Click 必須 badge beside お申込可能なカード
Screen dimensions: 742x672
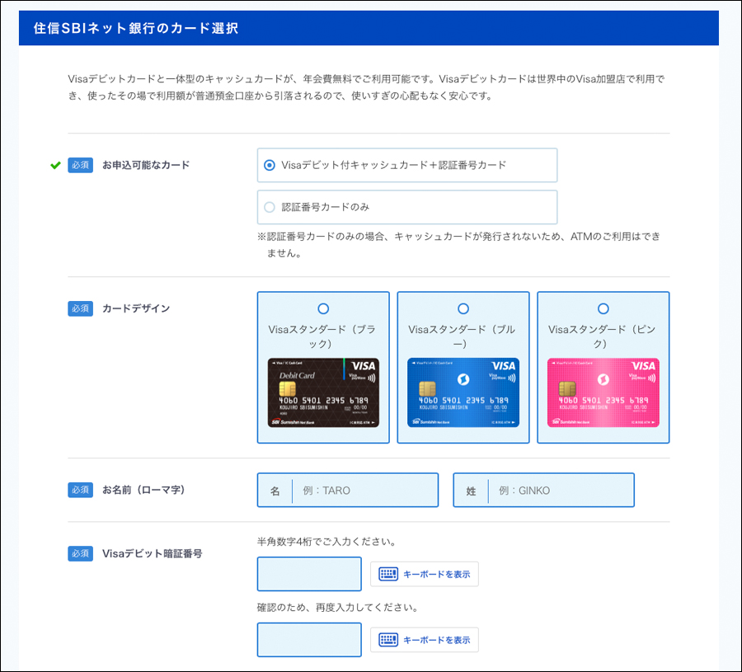pyautogui.click(x=81, y=165)
